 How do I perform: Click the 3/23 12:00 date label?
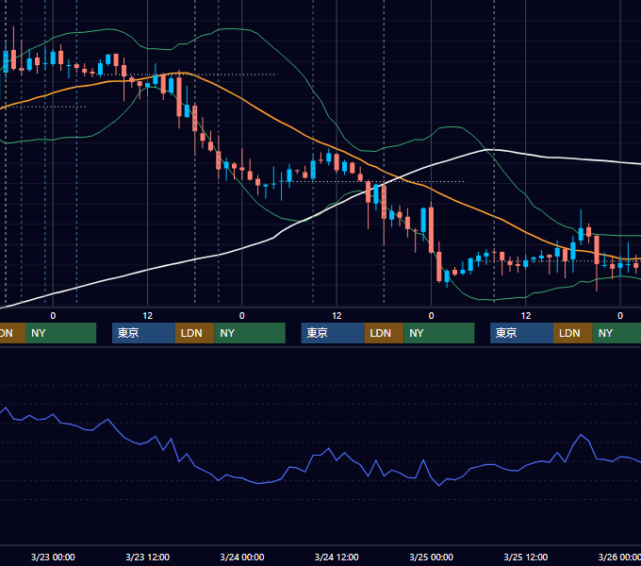click(148, 557)
